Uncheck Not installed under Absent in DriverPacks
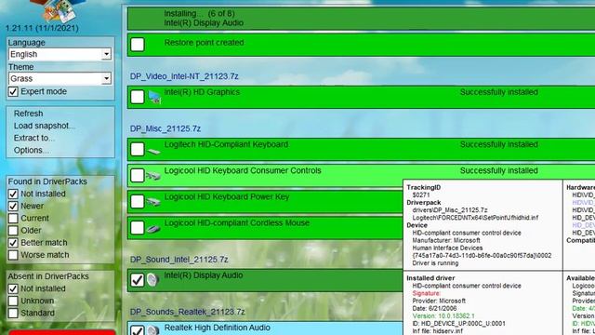The height and width of the screenshot is (335, 595). (13, 288)
